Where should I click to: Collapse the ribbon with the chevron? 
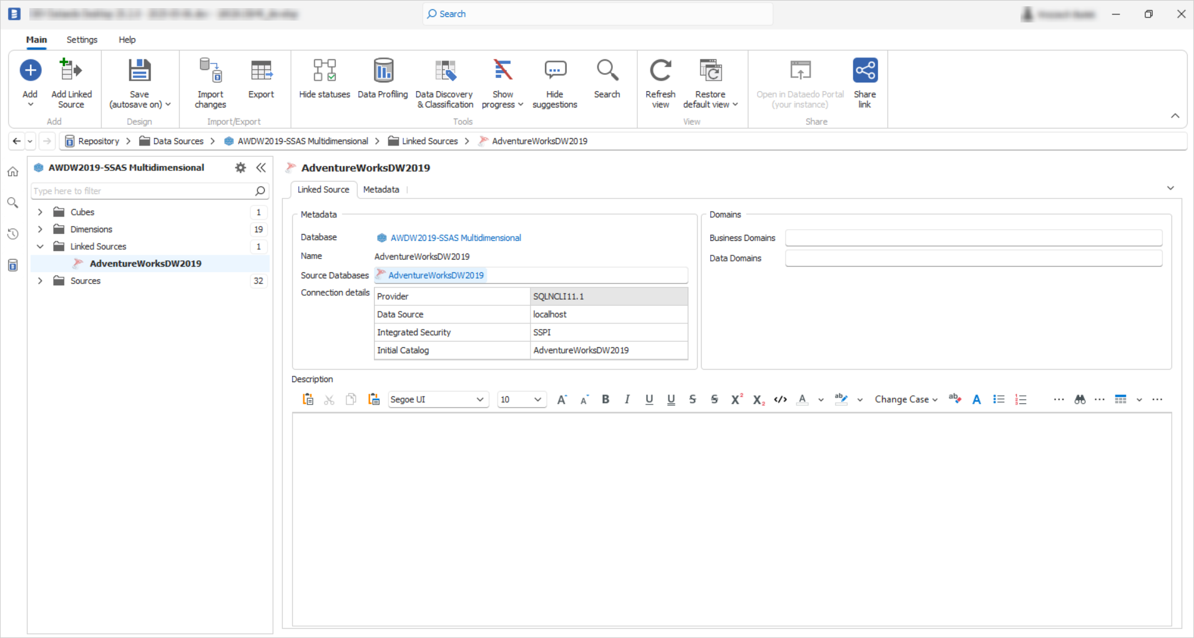click(1175, 116)
